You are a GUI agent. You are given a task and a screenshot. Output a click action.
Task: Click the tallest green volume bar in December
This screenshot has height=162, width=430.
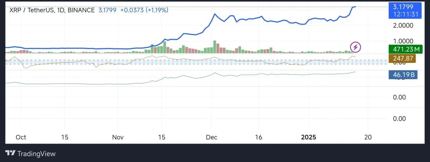tap(215, 47)
